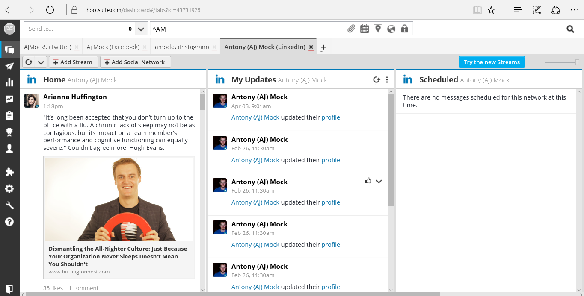The image size is (584, 296).
Task: Open the refresh interval dropdown arrow
Action: coord(41,62)
